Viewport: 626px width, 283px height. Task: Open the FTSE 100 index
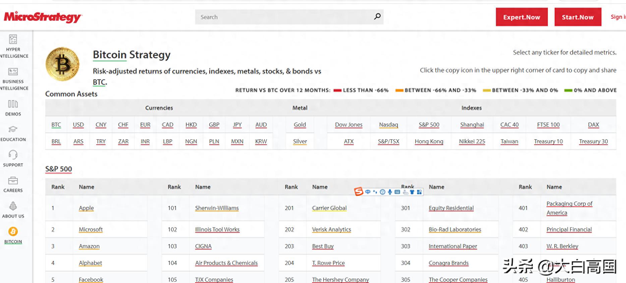point(548,125)
